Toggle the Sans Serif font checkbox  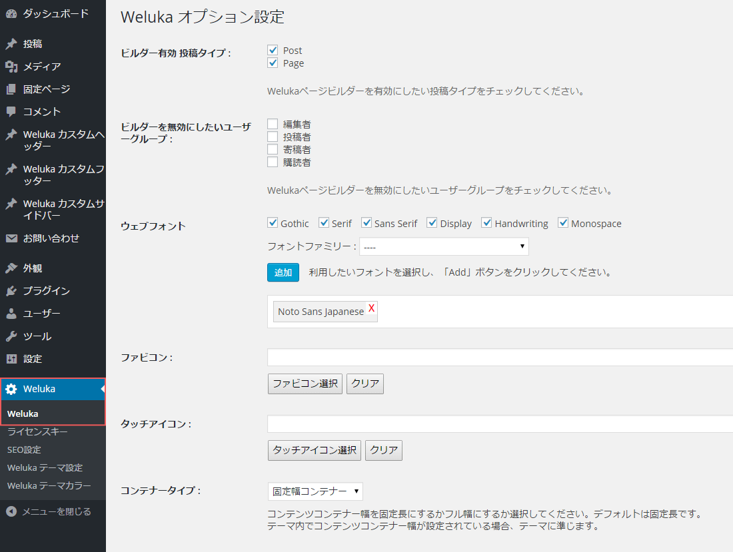[x=366, y=223]
